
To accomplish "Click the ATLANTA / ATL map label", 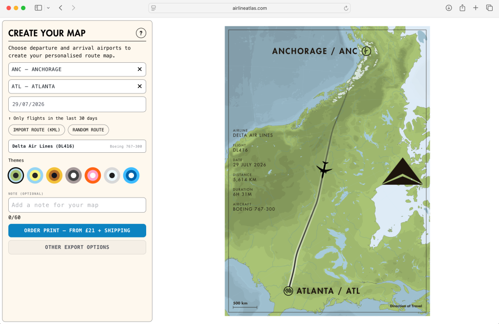I will (x=328, y=291).
